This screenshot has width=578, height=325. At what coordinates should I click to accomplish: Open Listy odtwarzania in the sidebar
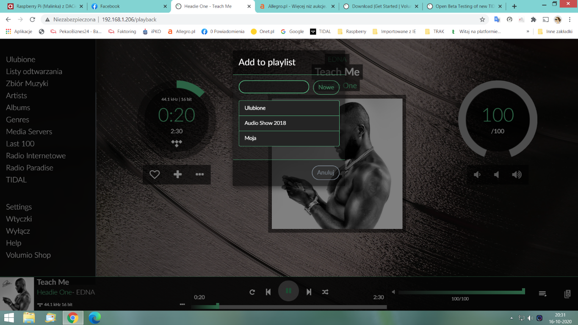point(34,72)
